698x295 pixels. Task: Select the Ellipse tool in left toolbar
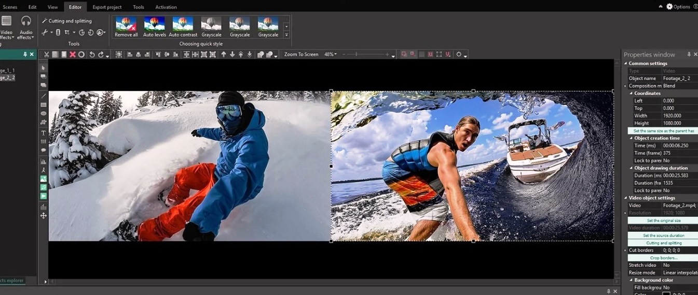44,113
